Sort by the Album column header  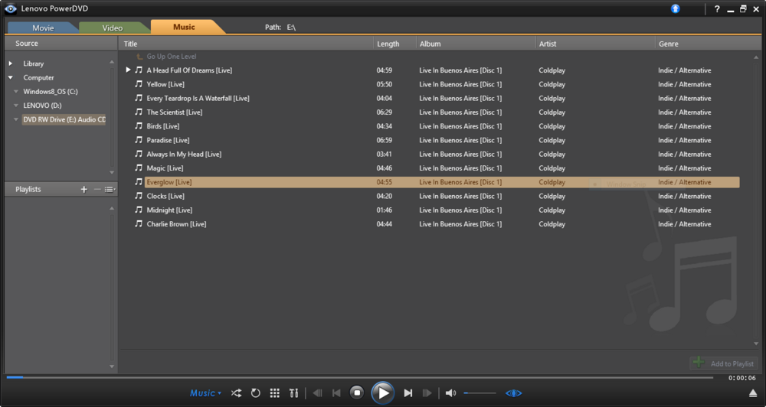tap(476, 44)
